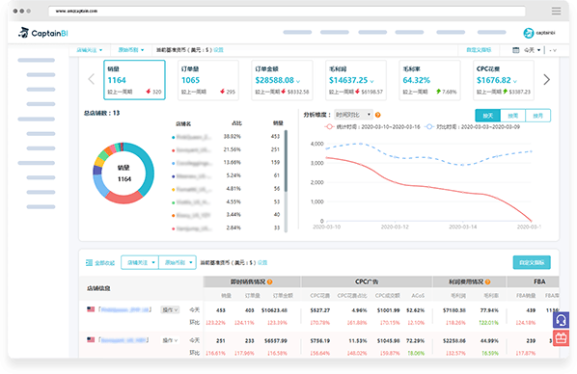This screenshot has height=374, width=577.
Task: Go to next metric cards arrow
Action: click(x=547, y=79)
